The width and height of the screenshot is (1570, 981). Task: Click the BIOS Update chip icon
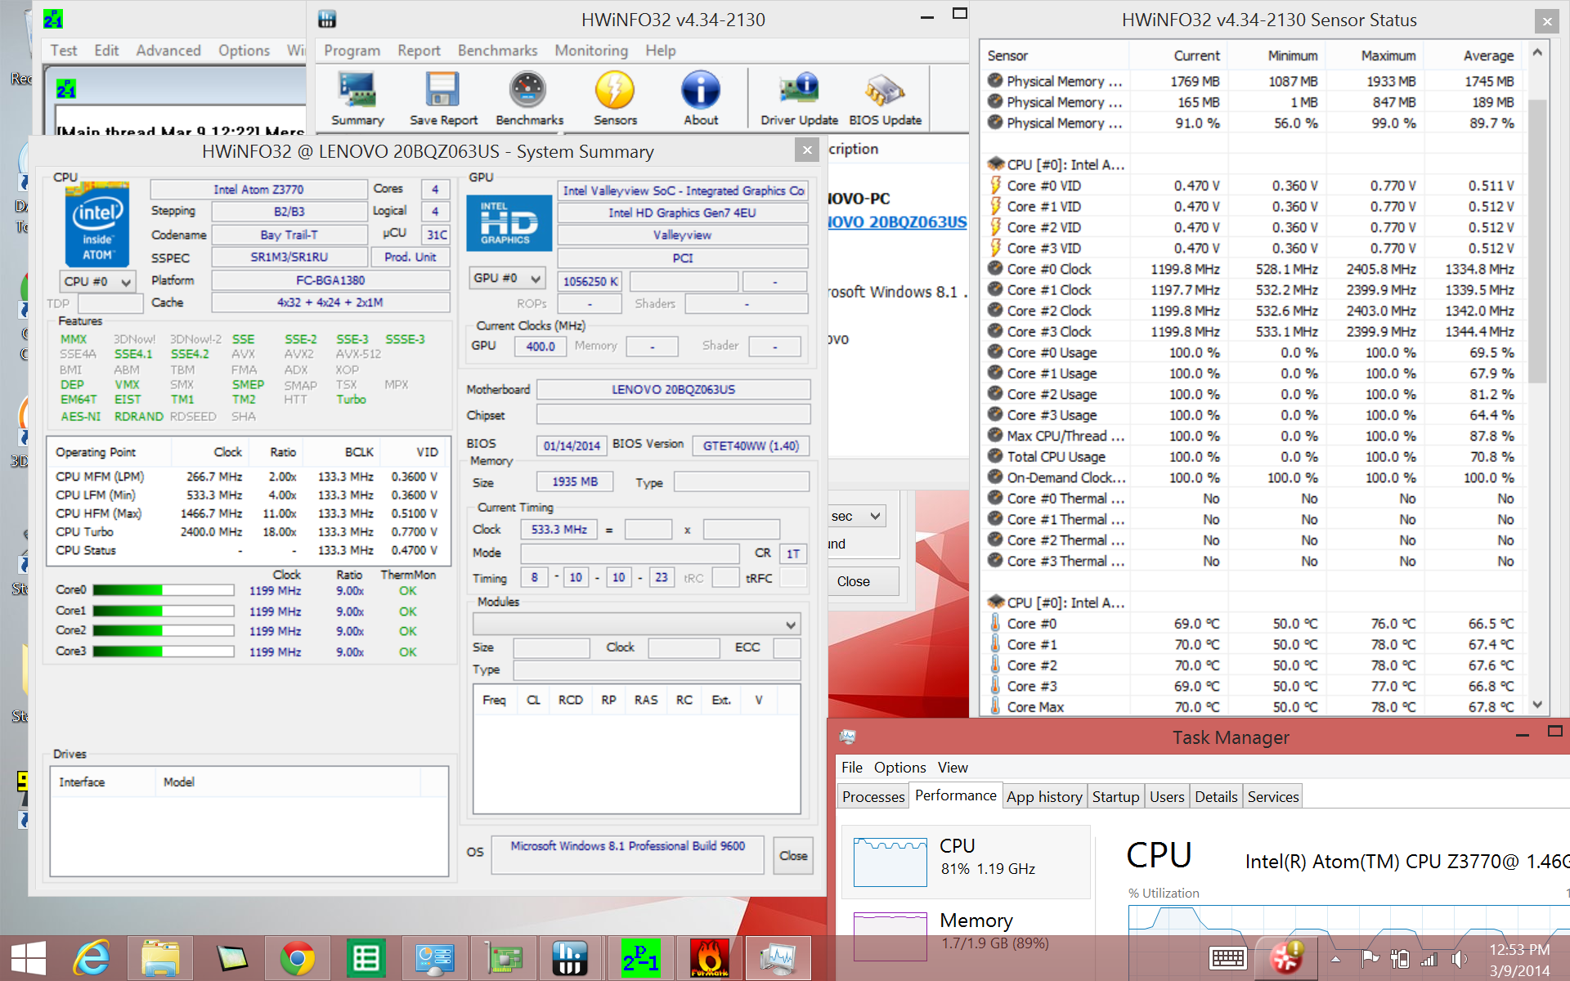885,98
